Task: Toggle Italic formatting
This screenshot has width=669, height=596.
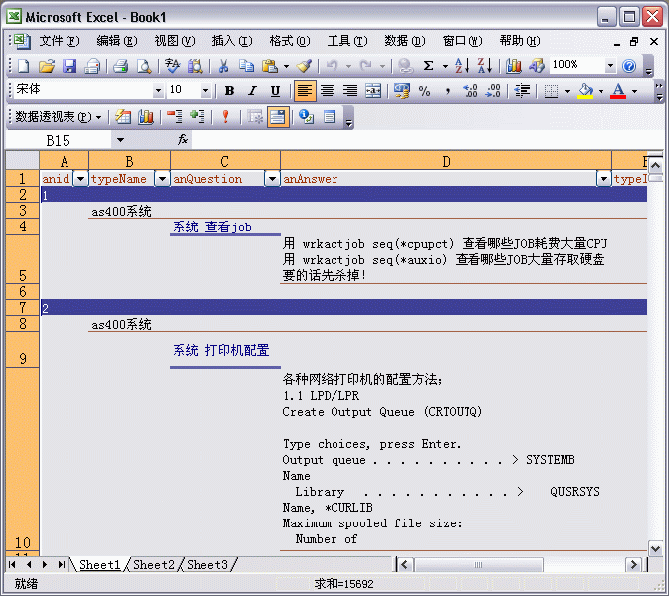Action: [x=252, y=91]
